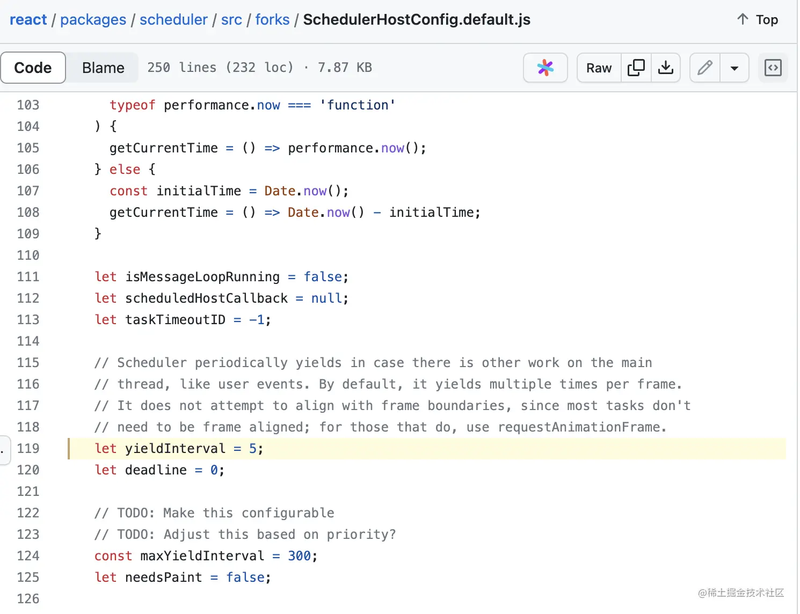
Task: Click the pencil edit file icon
Action: pos(704,68)
